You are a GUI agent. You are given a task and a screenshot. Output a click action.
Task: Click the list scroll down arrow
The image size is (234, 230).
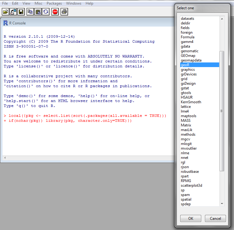coord(222,204)
